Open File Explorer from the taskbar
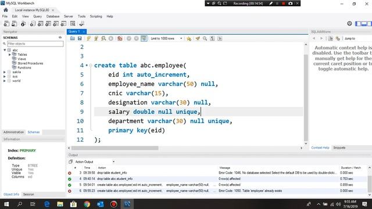The height and width of the screenshot is (209, 372). (60, 204)
